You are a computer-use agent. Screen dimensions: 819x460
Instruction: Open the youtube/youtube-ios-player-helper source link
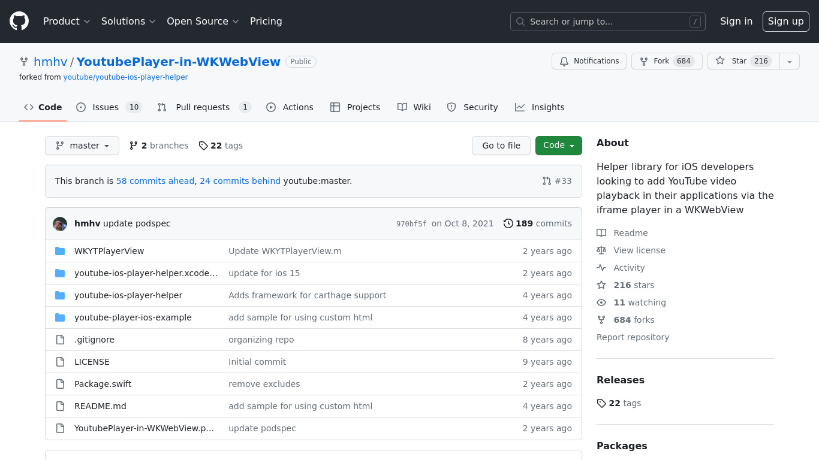125,77
